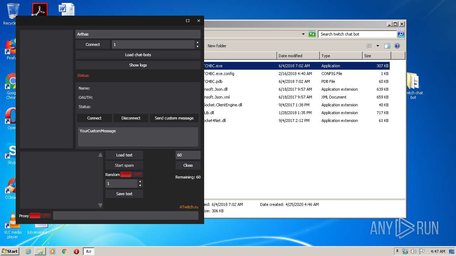Open the CCleaner desktop shortcut
456x256 pixels.
[x=11, y=188]
